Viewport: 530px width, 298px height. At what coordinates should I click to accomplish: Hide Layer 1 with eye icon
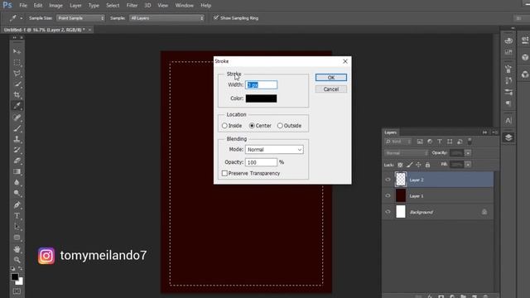388,196
